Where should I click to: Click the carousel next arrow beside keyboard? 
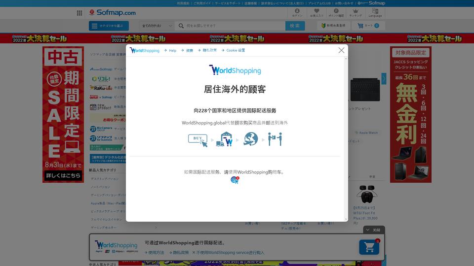(x=384, y=79)
